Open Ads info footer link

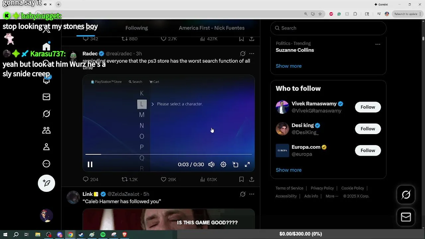click(311, 196)
